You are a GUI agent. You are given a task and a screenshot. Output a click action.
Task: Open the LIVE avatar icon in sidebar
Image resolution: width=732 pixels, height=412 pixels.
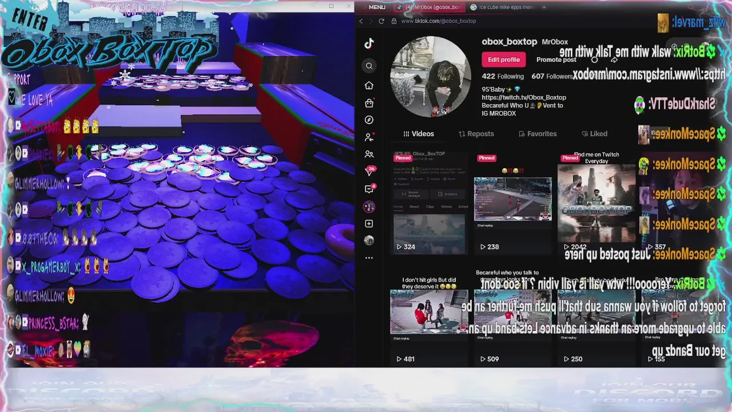pyautogui.click(x=369, y=206)
